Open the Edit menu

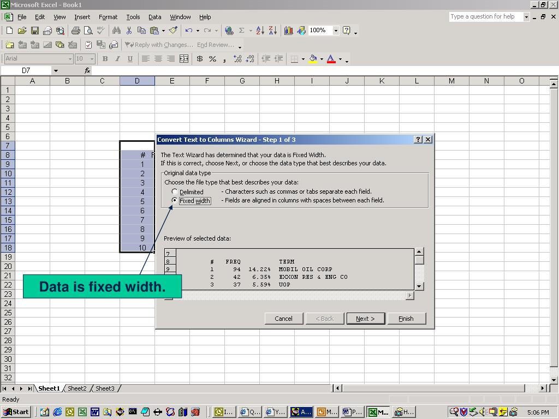click(x=39, y=17)
